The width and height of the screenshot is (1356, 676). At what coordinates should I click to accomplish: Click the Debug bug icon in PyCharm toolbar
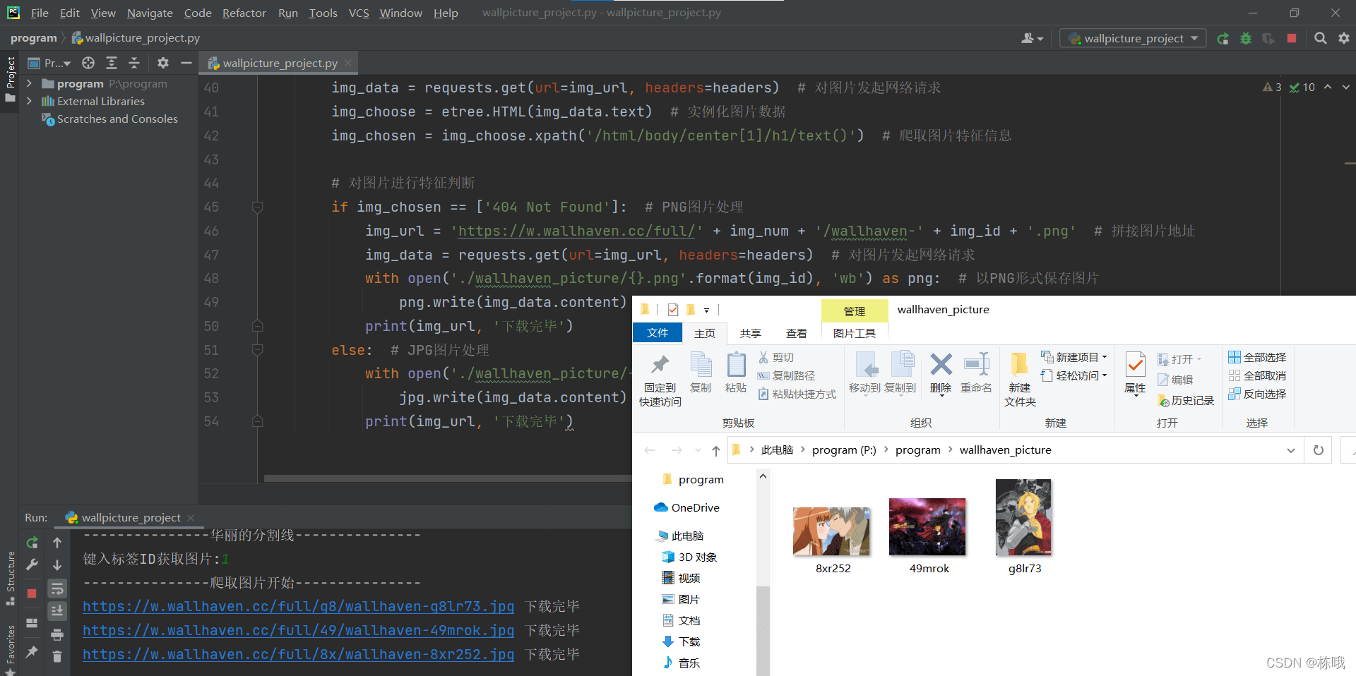(x=1246, y=39)
